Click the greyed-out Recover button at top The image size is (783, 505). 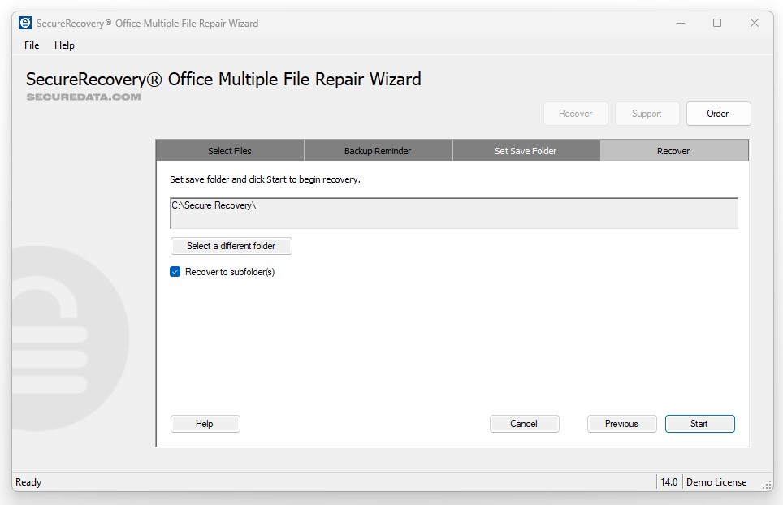(575, 114)
